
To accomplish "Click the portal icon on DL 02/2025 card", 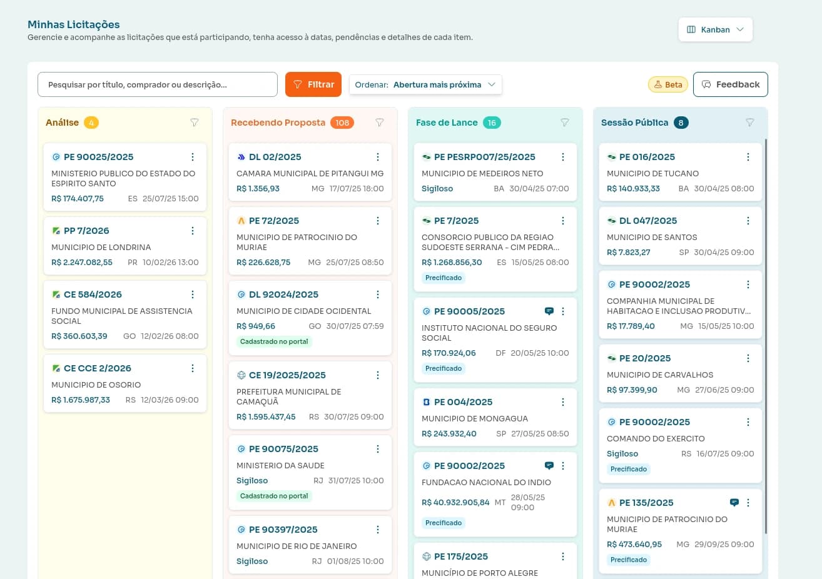I will pos(241,157).
